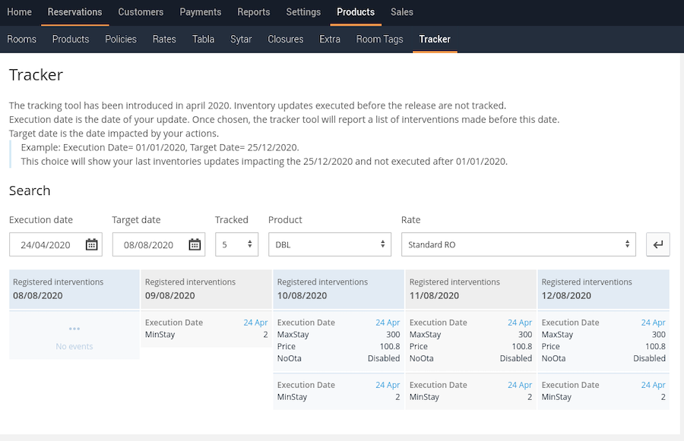Open the Policies sub-tab
This screenshot has width=684, height=441.
[121, 39]
